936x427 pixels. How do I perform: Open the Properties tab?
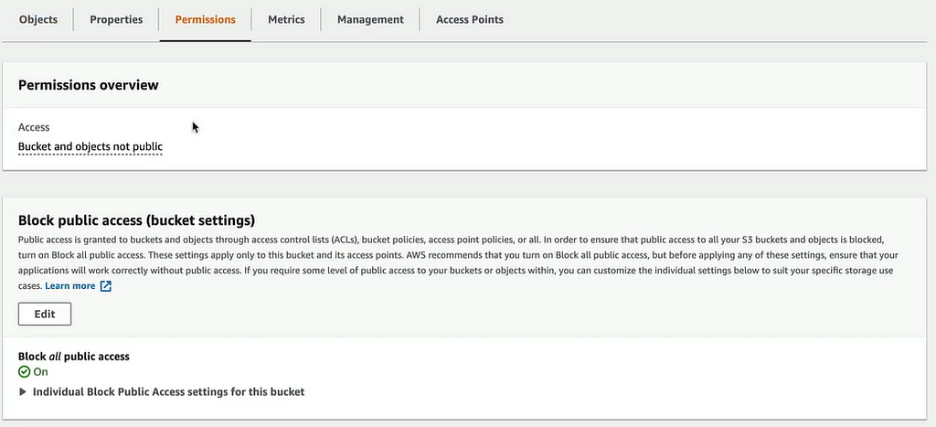116,20
